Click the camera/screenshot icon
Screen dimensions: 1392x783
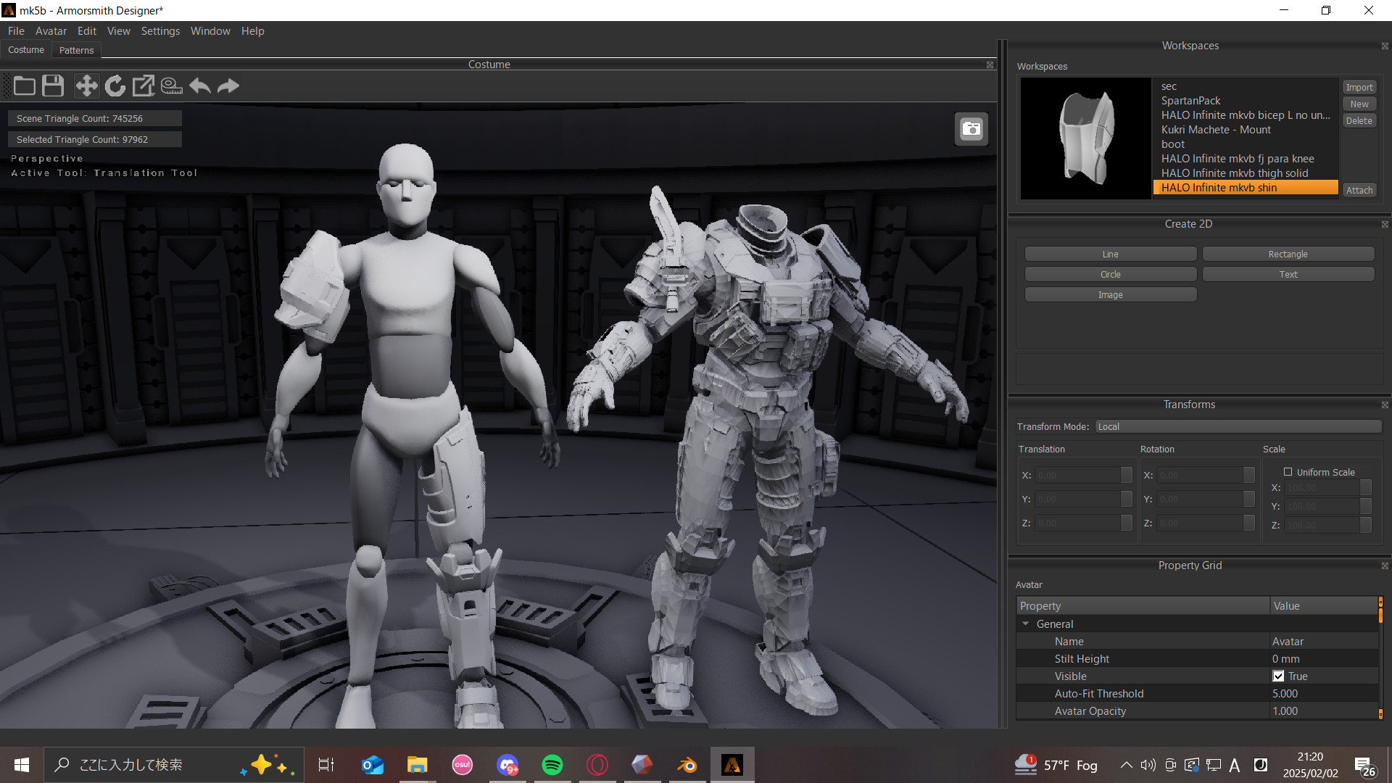[x=971, y=128]
